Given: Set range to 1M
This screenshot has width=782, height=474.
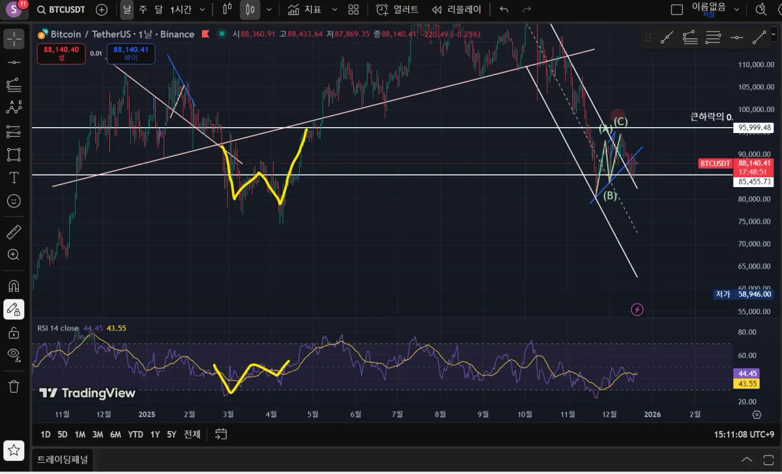Looking at the screenshot, I should click(x=80, y=434).
